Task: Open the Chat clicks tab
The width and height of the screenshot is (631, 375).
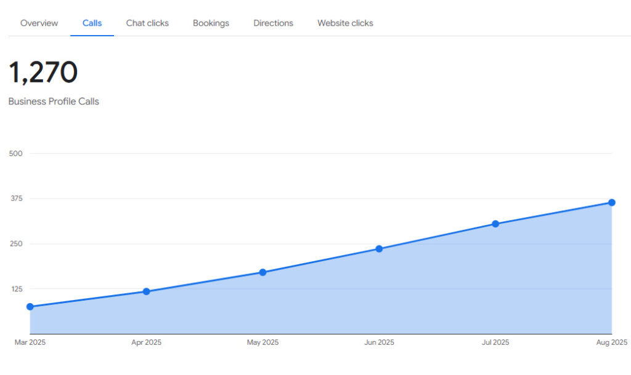Action: [x=147, y=23]
